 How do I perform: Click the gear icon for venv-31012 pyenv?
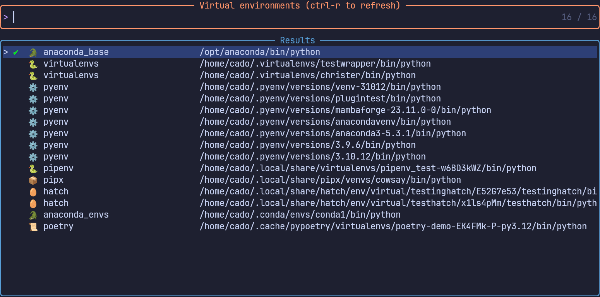[x=33, y=87]
